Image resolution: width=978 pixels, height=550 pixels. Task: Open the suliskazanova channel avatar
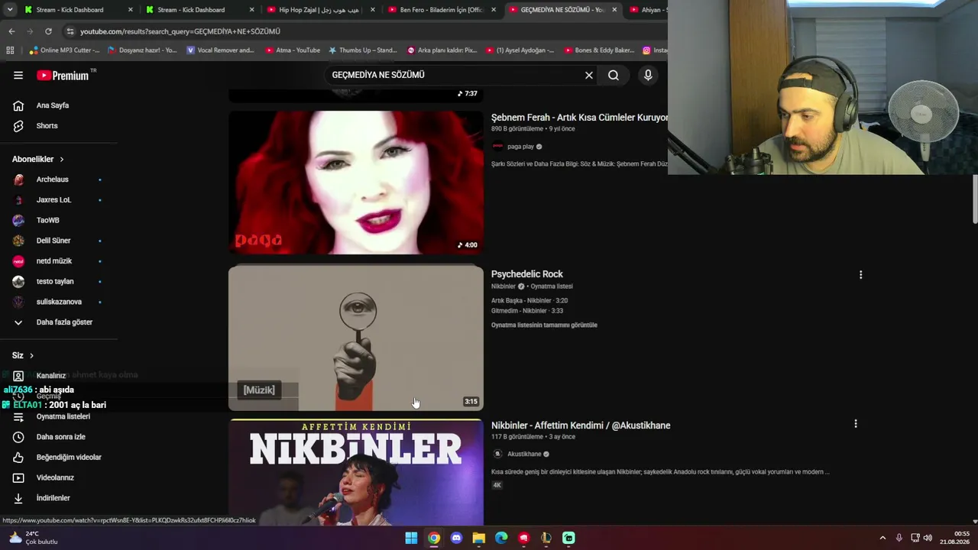[19, 302]
